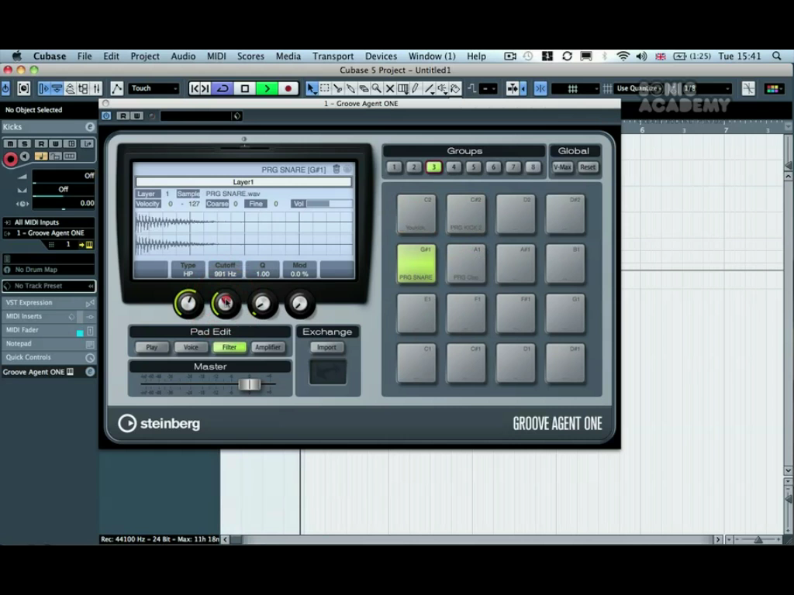Toggle the Cycle loop button
The height and width of the screenshot is (595, 794).
click(223, 88)
